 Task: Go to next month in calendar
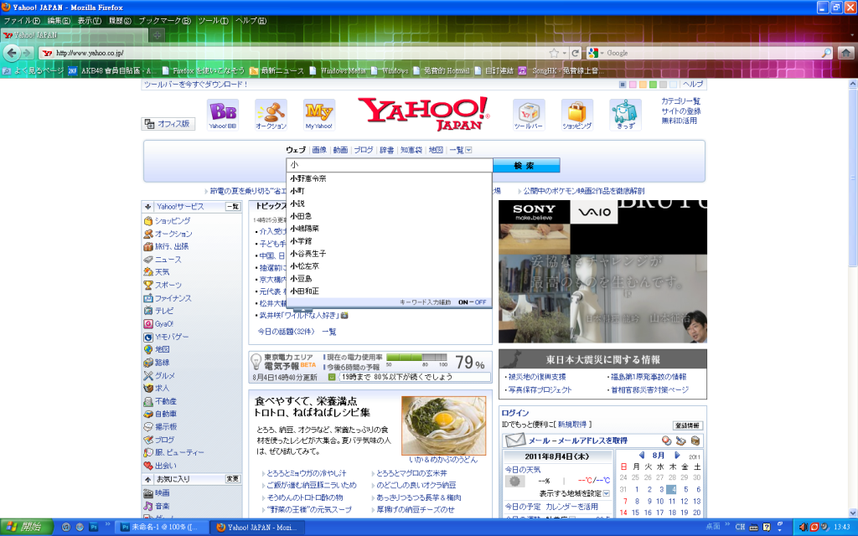click(x=677, y=456)
